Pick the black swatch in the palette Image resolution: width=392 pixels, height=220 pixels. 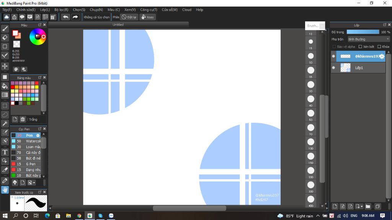coord(16,103)
